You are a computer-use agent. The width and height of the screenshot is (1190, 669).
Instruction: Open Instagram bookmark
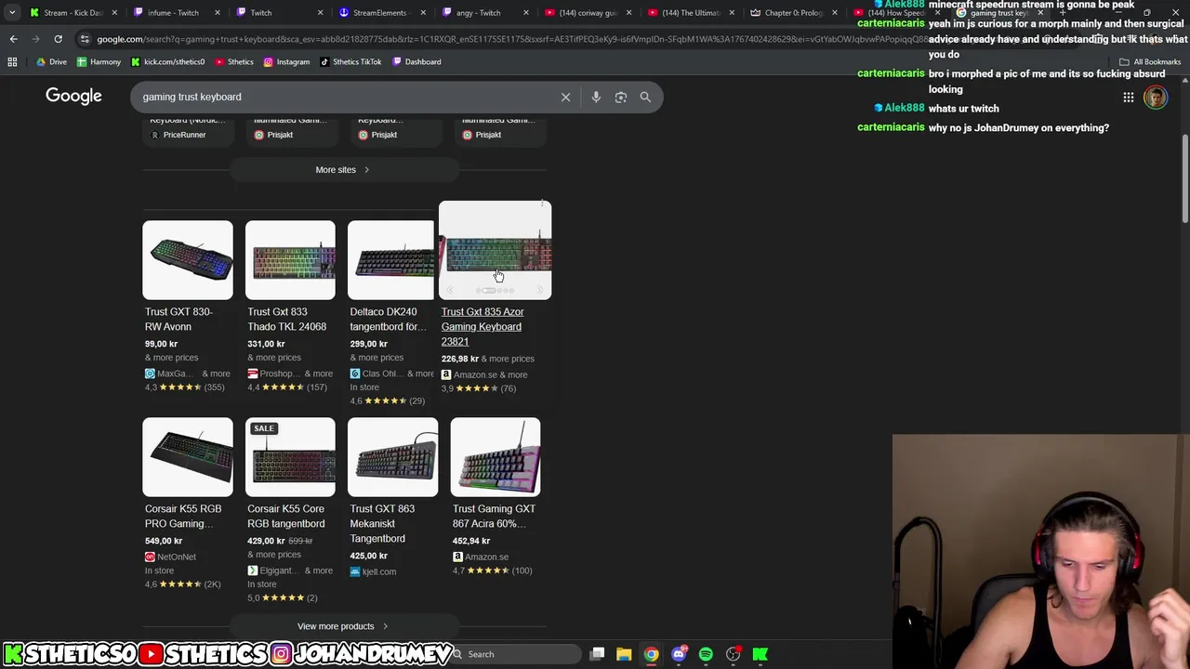pos(286,61)
